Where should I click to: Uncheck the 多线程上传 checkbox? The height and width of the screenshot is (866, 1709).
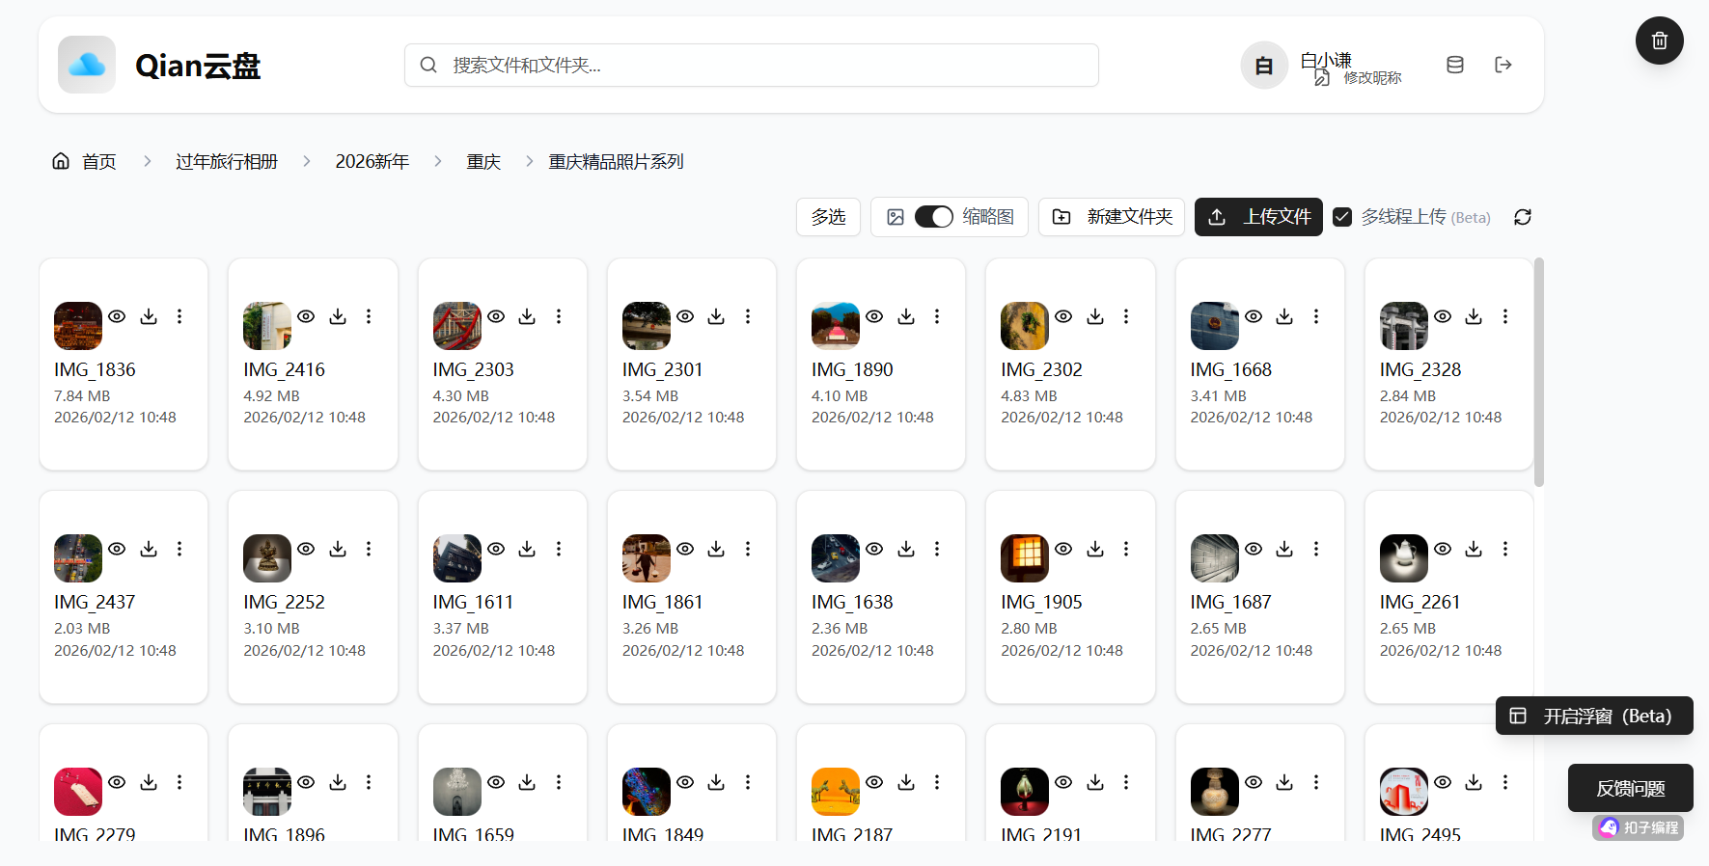pos(1342,217)
